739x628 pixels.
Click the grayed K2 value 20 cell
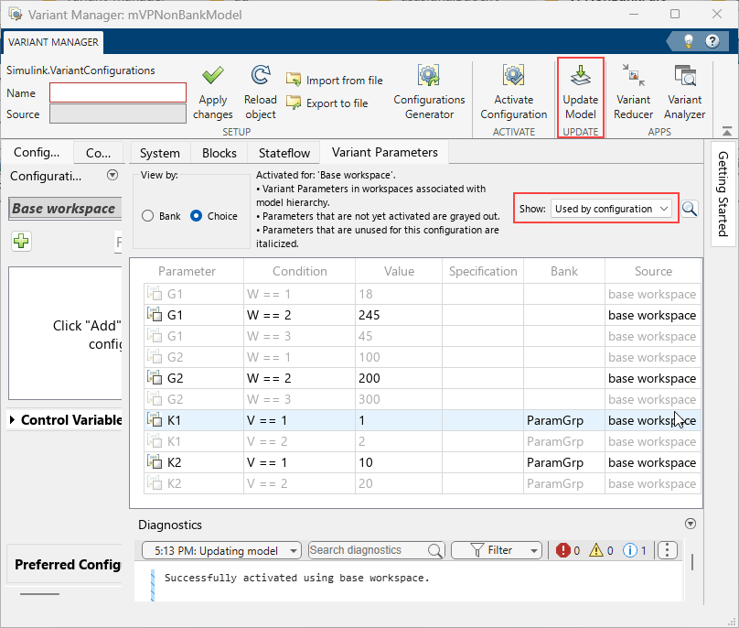coord(399,483)
